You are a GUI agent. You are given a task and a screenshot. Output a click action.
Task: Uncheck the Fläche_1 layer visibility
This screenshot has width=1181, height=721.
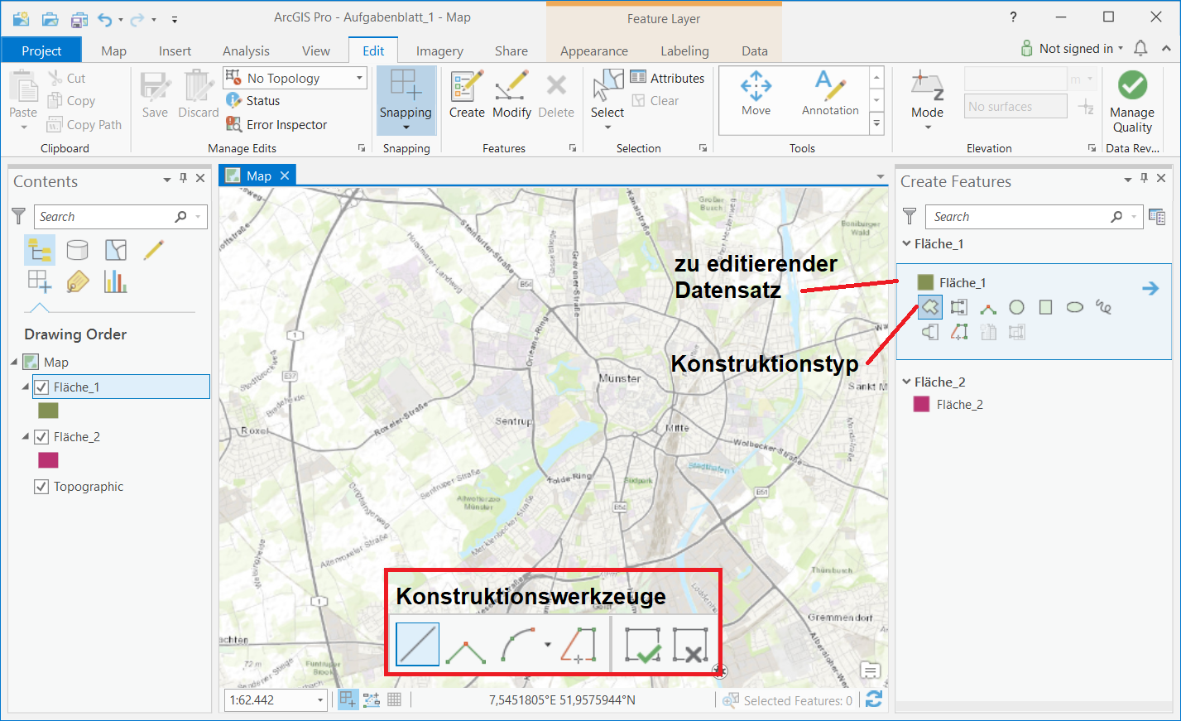point(41,387)
